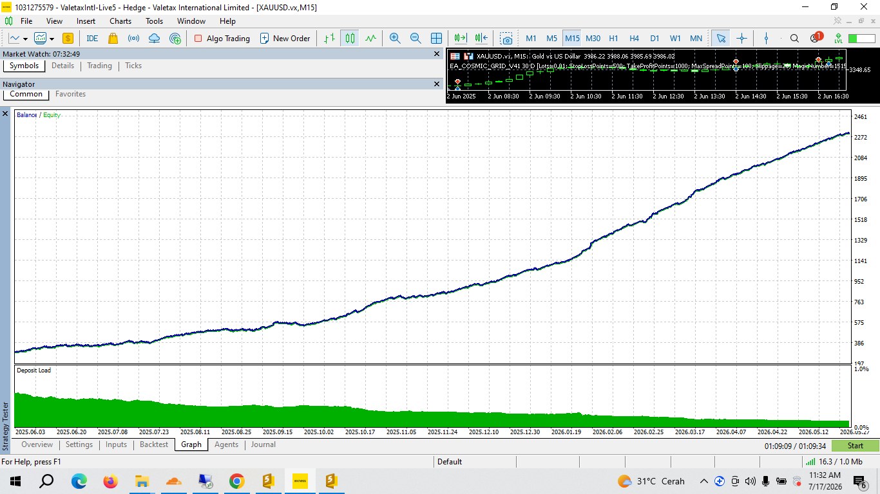
Task: Switch to Favorites tab in Navigator
Action: [70, 94]
